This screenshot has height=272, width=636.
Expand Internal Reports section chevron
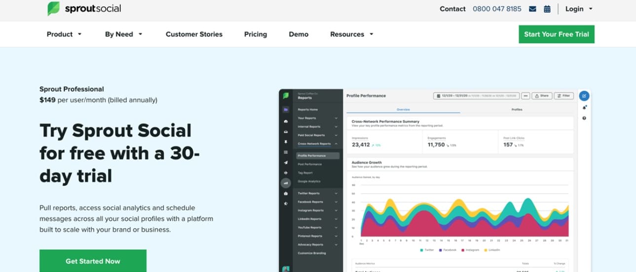(x=336, y=127)
